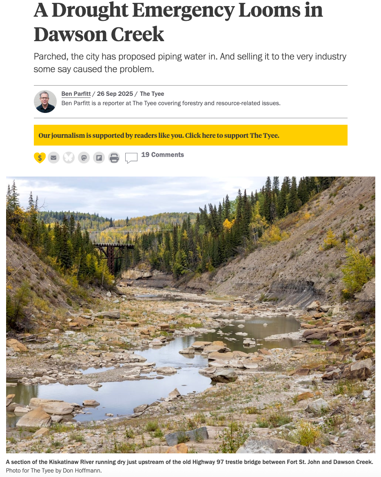The height and width of the screenshot is (477, 381).
Task: Click the Kiskatinaw River photo
Action: pyautogui.click(x=190, y=314)
